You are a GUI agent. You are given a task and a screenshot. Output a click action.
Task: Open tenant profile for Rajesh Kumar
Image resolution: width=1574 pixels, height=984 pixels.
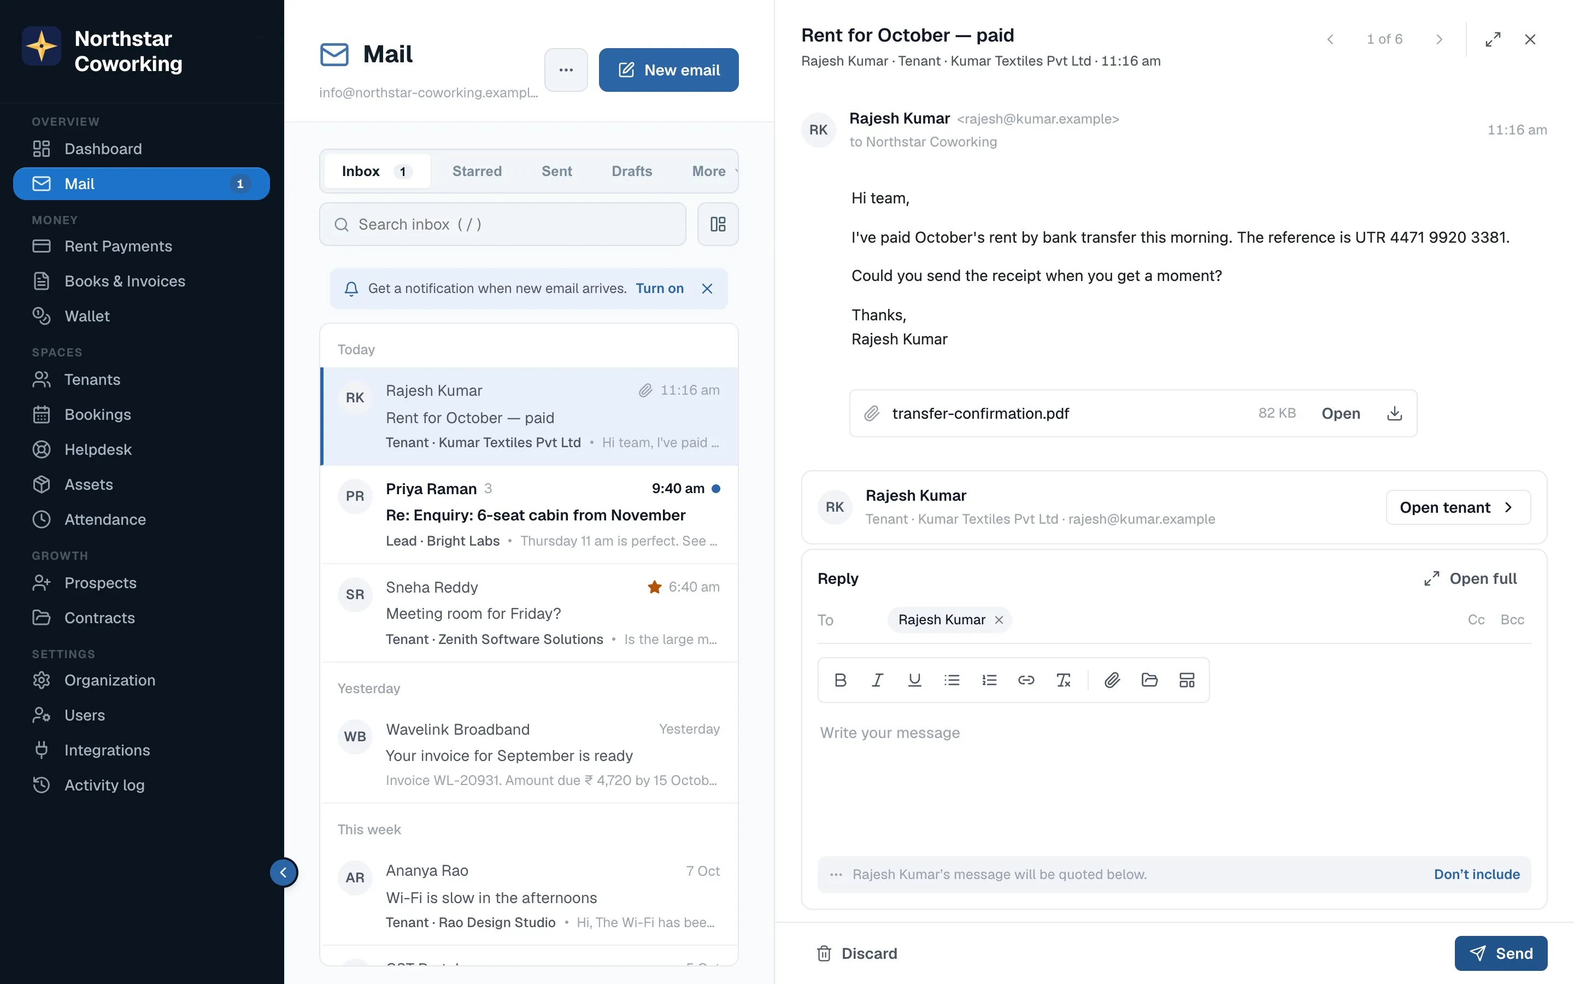click(x=1458, y=507)
